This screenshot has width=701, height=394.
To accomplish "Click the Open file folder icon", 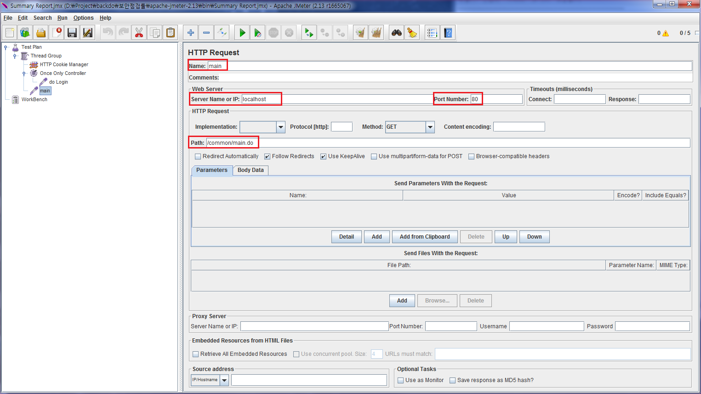I will point(41,33).
